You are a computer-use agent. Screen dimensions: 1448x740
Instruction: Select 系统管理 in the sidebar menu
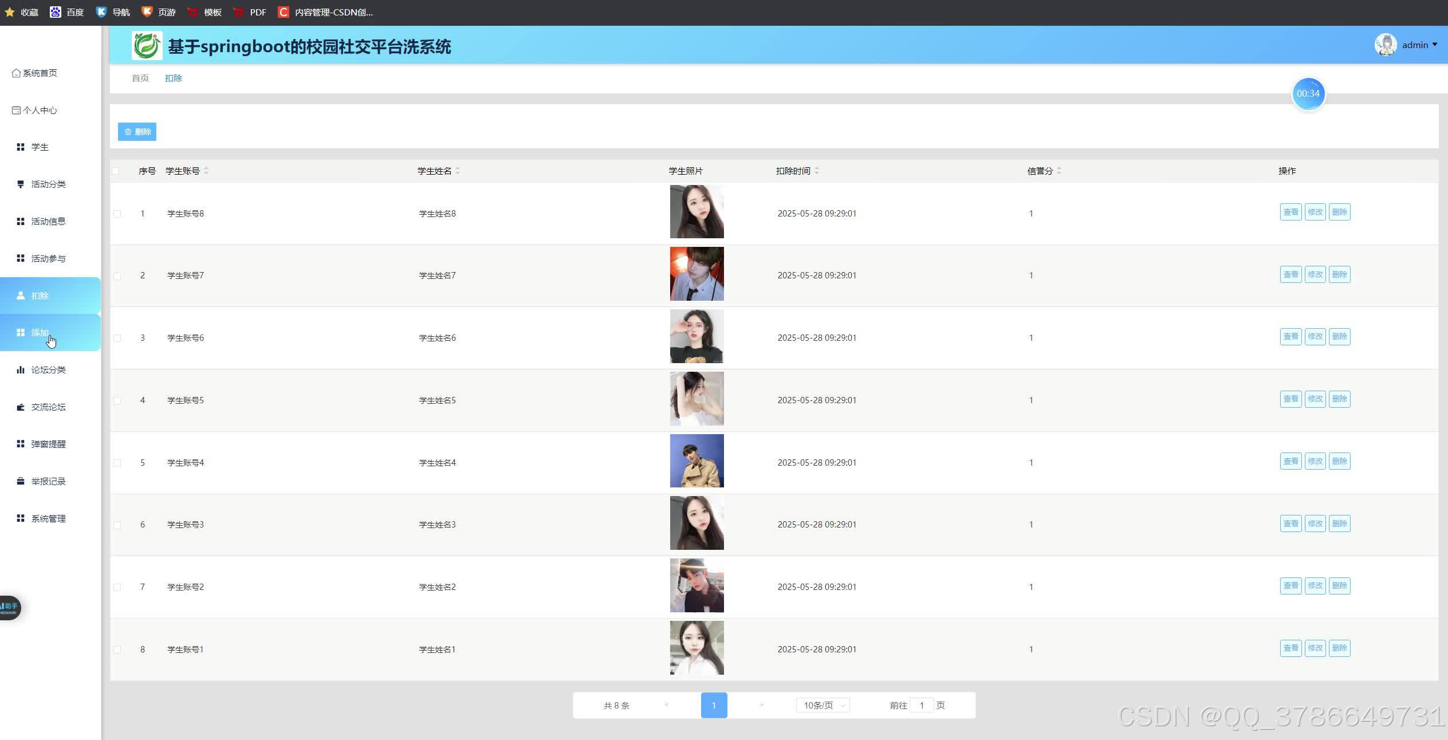(x=48, y=518)
